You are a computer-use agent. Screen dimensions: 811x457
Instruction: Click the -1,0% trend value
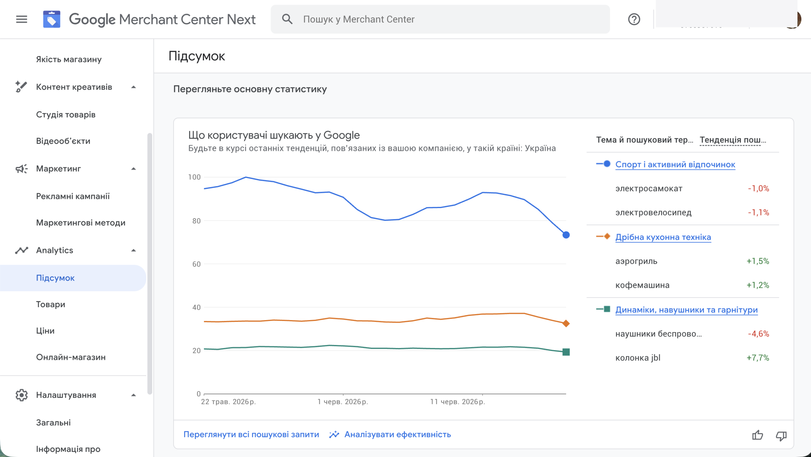tap(758, 188)
